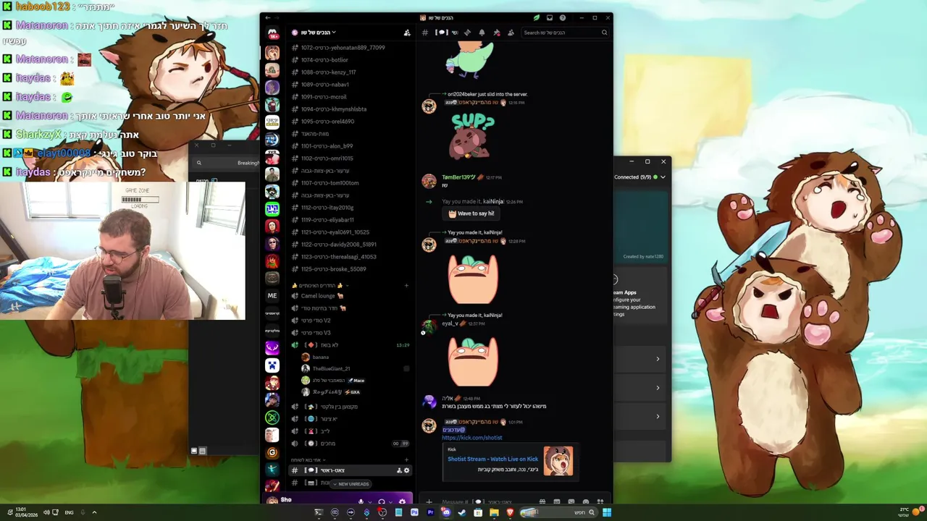Click eyal_v username in chat
927x521 pixels.
point(450,323)
